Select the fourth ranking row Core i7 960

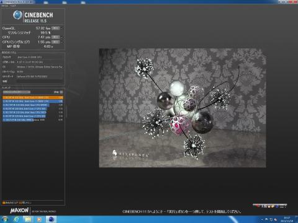pyautogui.click(x=33, y=108)
